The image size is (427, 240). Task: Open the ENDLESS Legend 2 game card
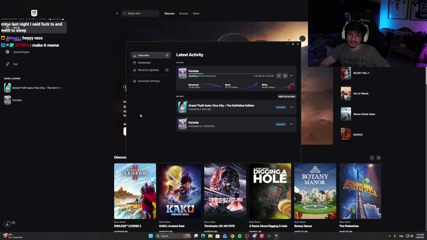point(135,191)
